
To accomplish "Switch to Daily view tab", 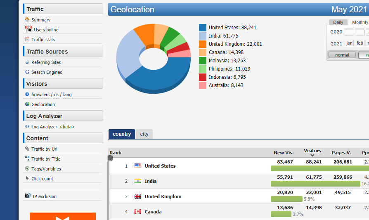I will (x=338, y=22).
